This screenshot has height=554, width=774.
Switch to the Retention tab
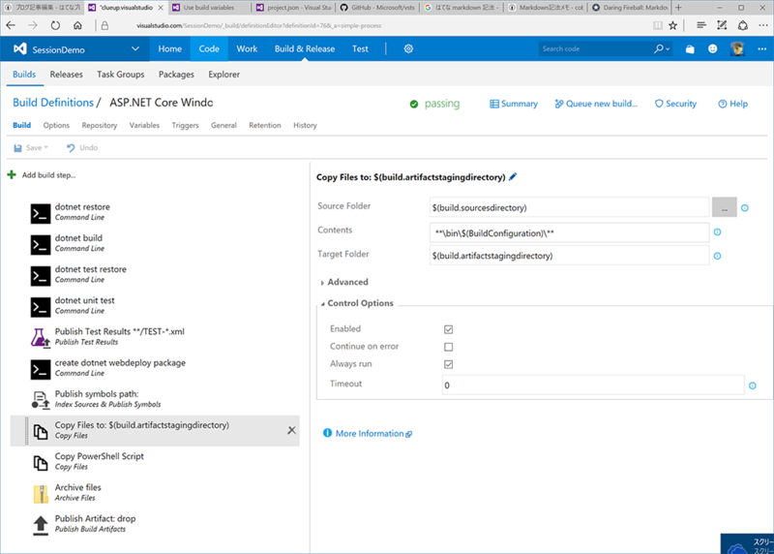pos(264,125)
